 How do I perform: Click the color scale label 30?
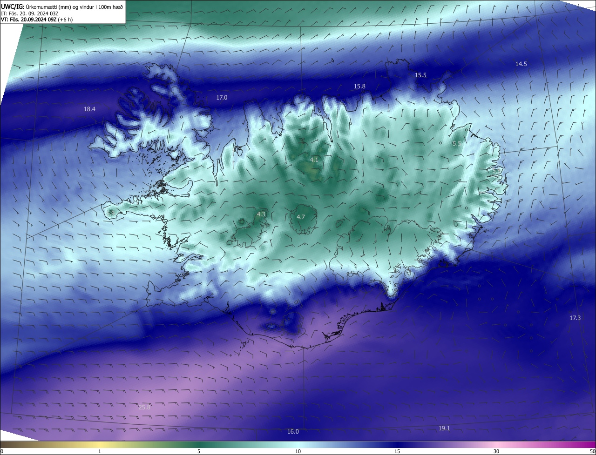496,452
